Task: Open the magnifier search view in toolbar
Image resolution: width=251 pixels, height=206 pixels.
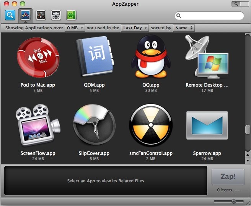Action: tap(10, 15)
